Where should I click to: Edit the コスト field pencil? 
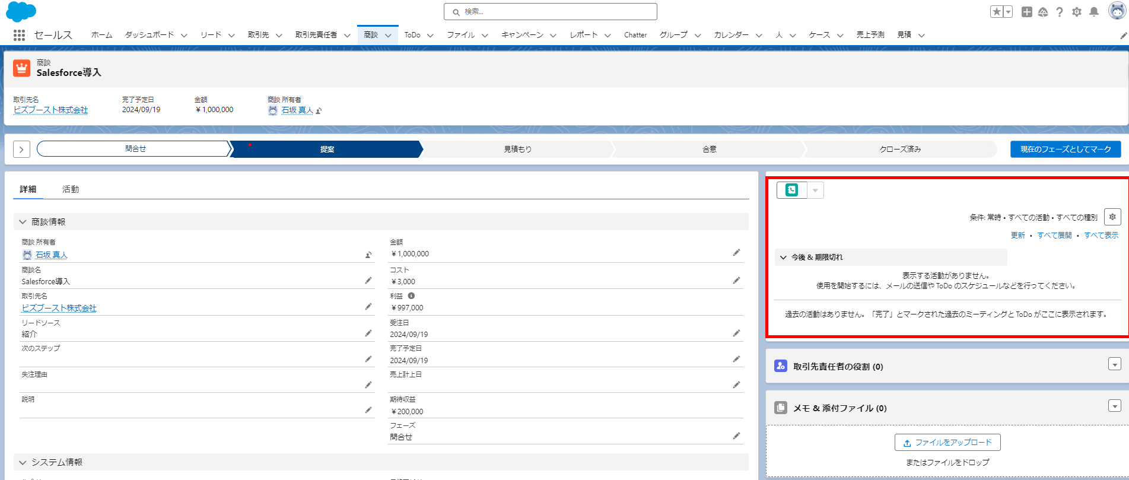click(736, 281)
